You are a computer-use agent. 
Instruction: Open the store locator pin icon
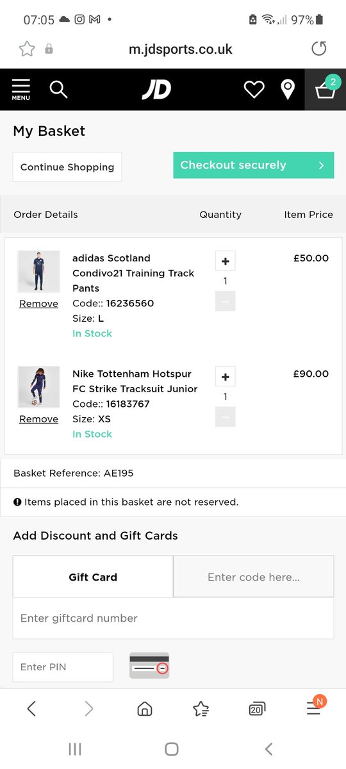click(x=288, y=90)
